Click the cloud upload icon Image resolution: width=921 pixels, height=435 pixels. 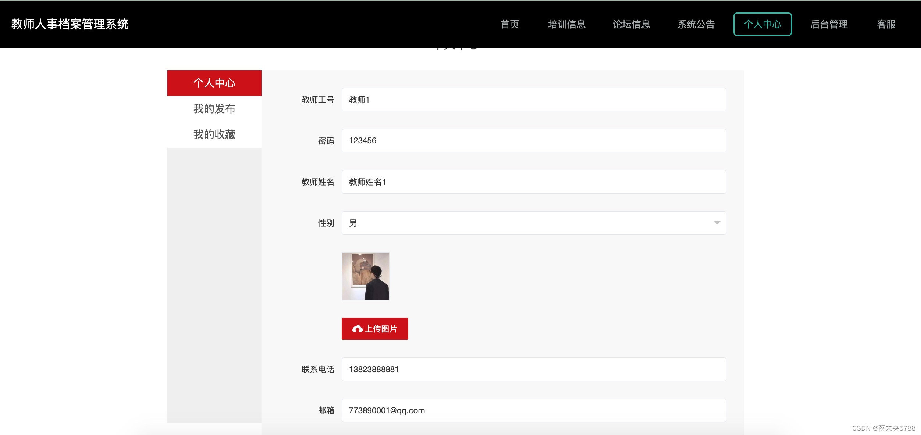pyautogui.click(x=357, y=329)
